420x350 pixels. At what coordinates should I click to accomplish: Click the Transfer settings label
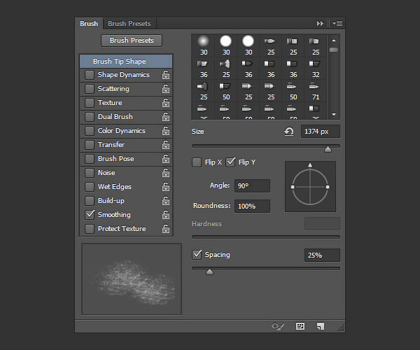(x=111, y=145)
